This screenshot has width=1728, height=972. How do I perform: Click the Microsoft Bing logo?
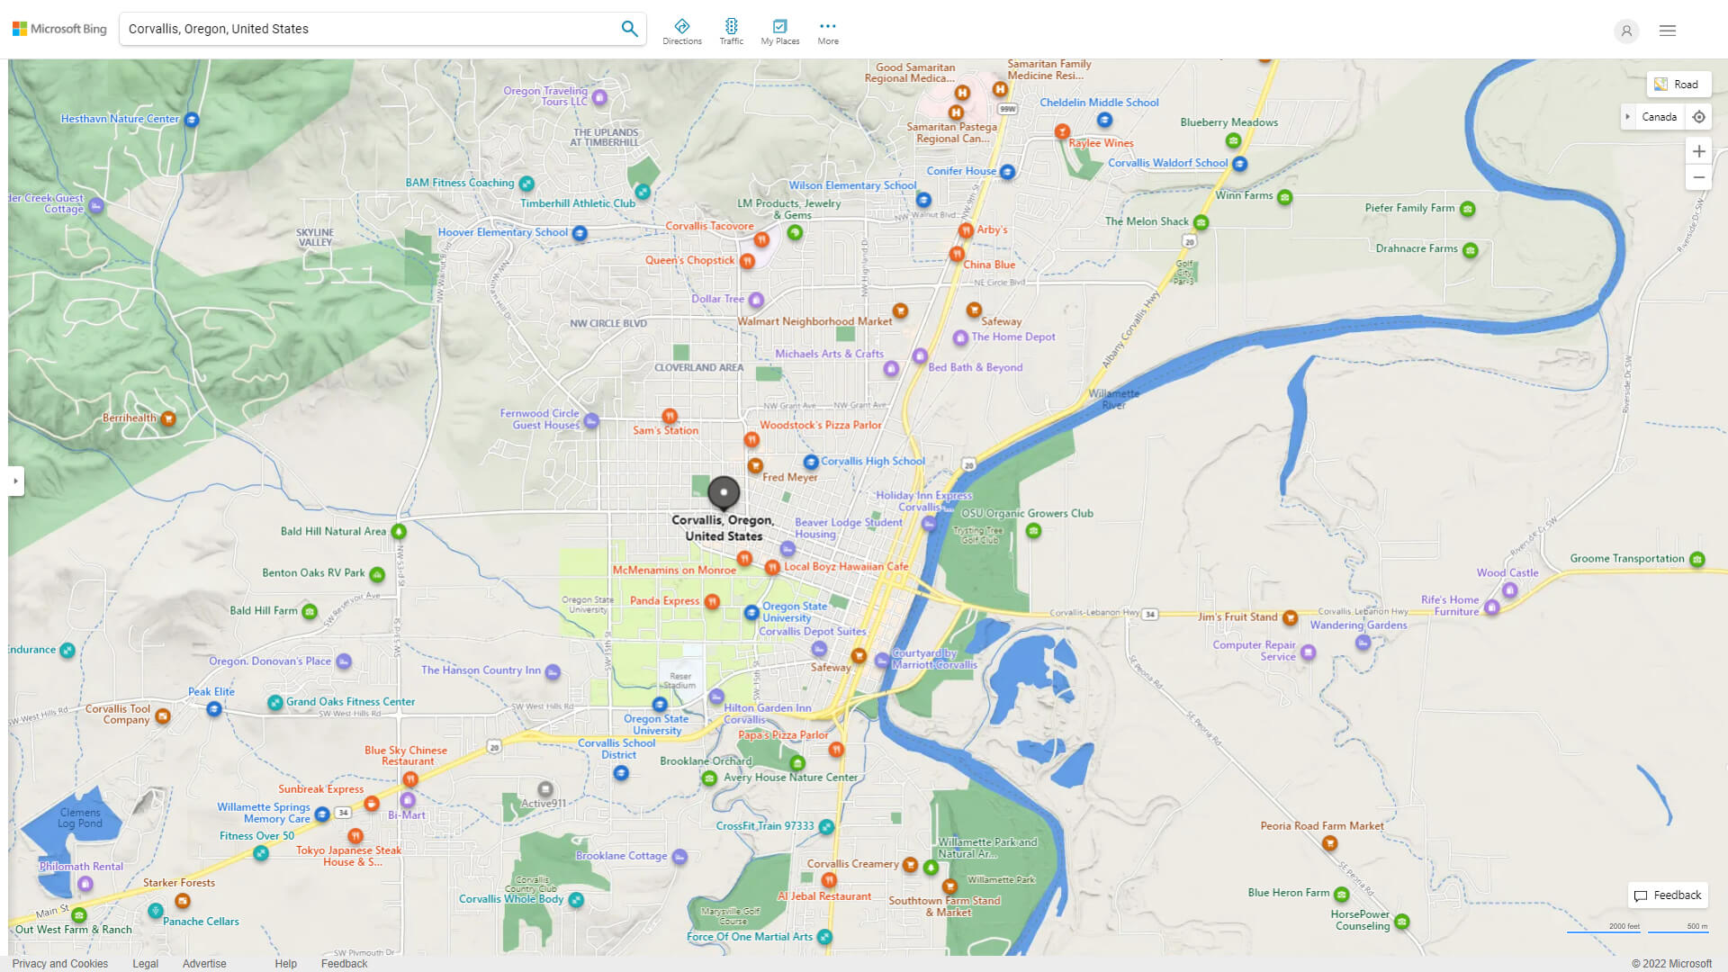tap(58, 28)
